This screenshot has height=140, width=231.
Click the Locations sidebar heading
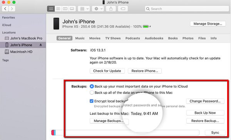(9, 33)
